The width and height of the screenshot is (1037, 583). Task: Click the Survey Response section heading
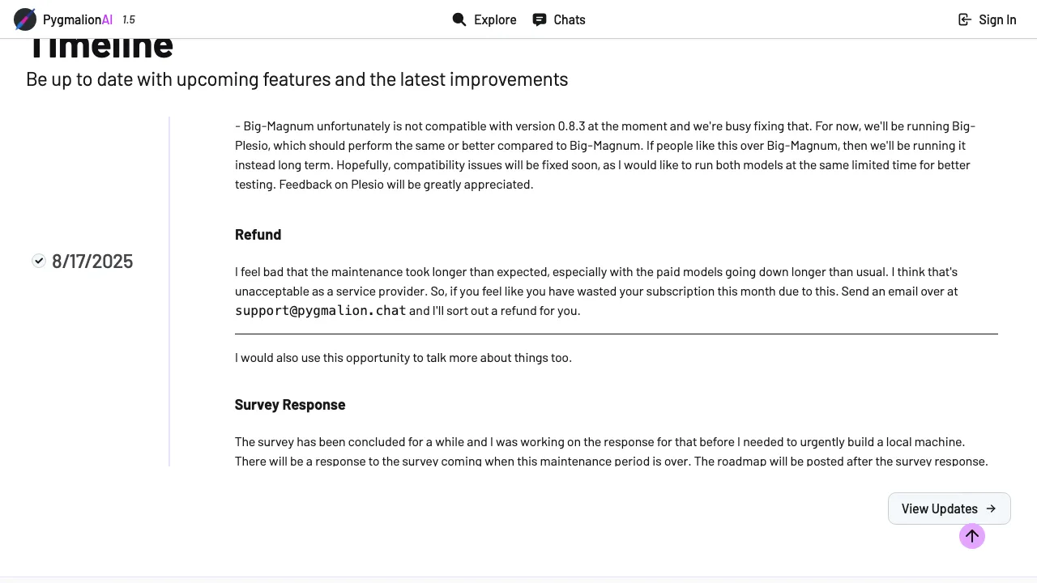290,404
